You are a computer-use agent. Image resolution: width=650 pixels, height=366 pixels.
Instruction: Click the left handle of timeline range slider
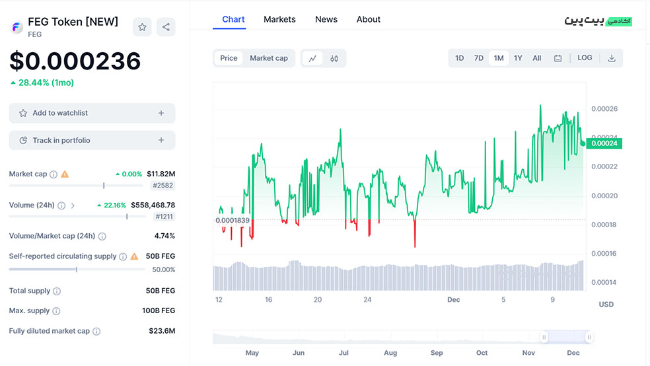(544, 338)
